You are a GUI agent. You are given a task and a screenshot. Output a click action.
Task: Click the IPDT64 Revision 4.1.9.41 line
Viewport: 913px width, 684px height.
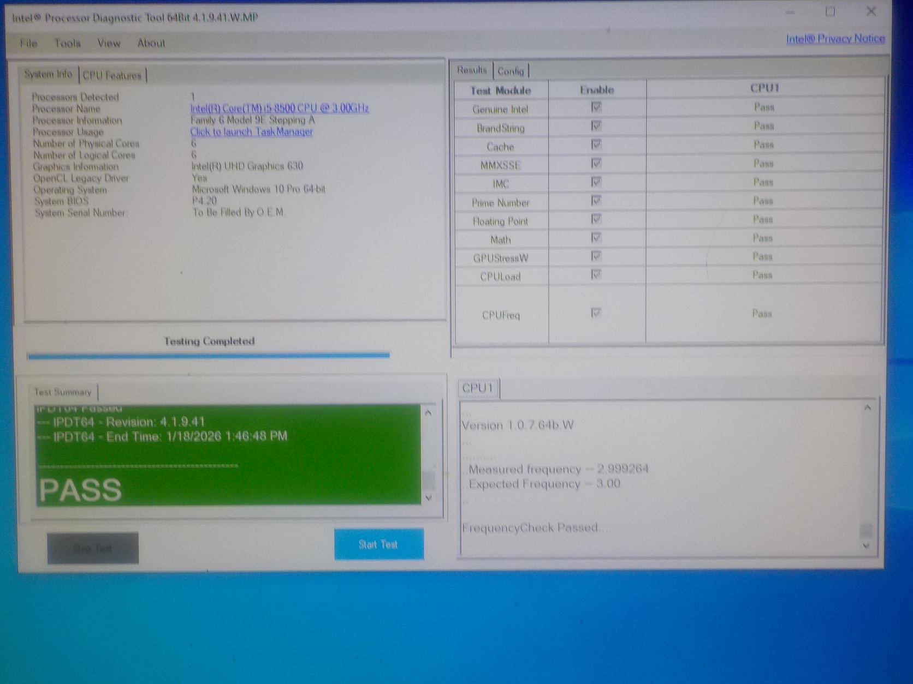(121, 422)
